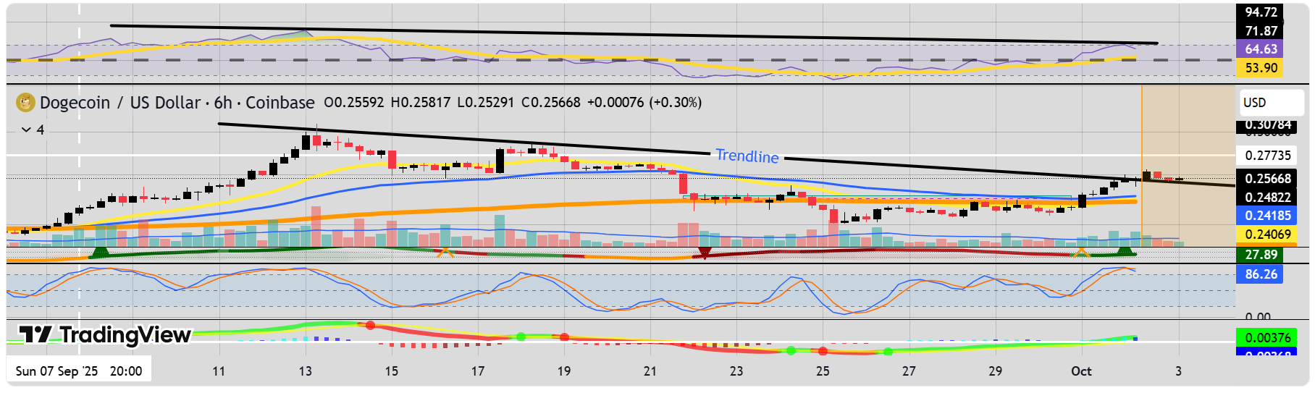Click the 6h interval in chart title
Viewport: 1315px width, 393px height.
222,103
